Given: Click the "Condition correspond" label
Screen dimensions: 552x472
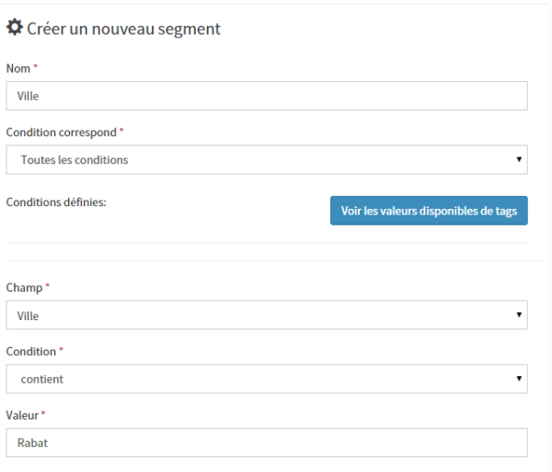Looking at the screenshot, I should click(x=61, y=132).
